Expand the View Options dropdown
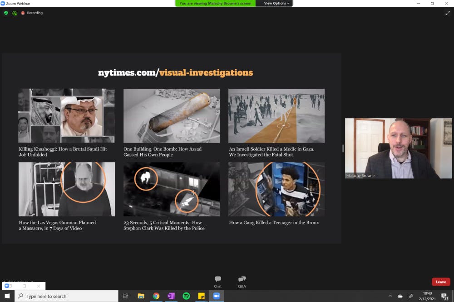The image size is (454, 302). (276, 3)
